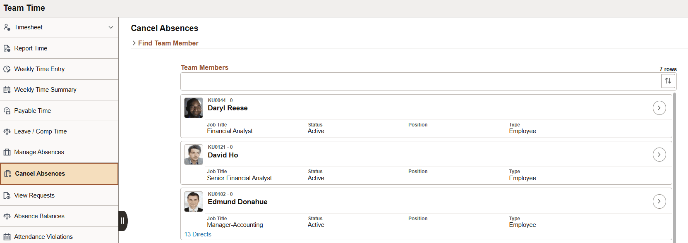688x243 pixels.
Task: Choose Absence Balances from the navigation menu
Action: (x=39, y=216)
